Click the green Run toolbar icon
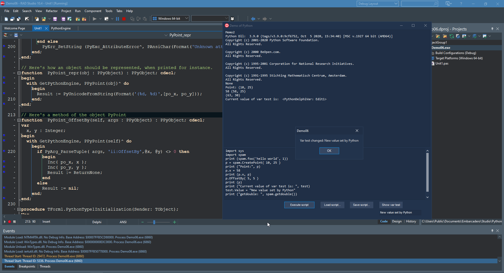 click(x=95, y=19)
